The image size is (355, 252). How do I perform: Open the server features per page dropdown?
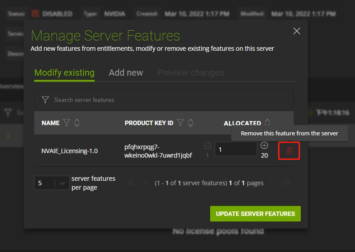tap(51, 183)
